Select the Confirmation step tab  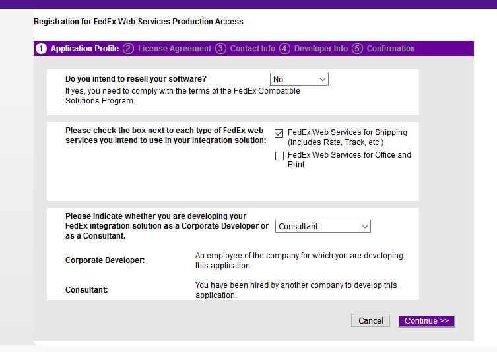(x=391, y=49)
